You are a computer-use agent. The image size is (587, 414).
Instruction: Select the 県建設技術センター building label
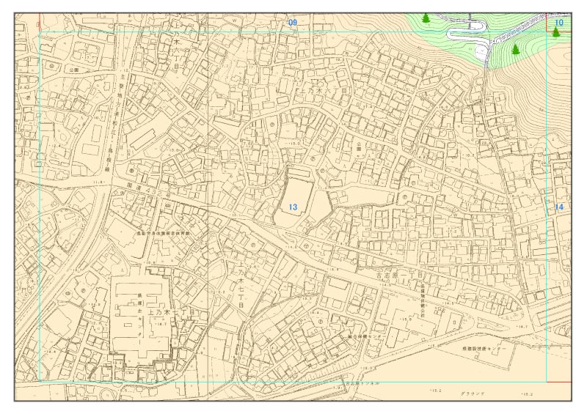[486, 350]
